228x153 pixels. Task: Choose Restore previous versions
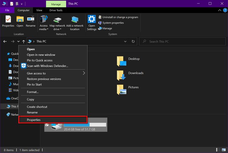coord(53,79)
